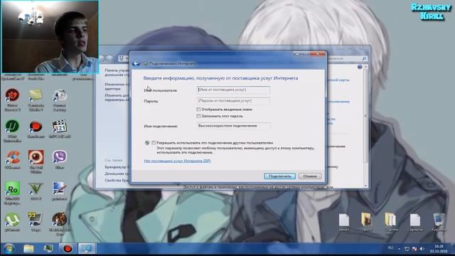Click the taskbar clock showing 18:28
The height and width of the screenshot is (256, 455).
(439, 249)
